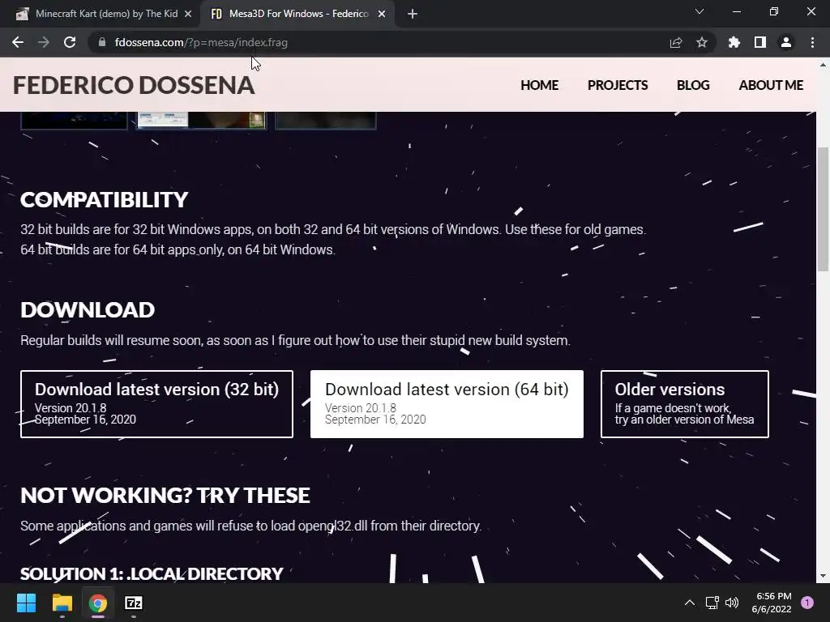Click the DOWNLOAD heading
830x622 pixels.
pyautogui.click(x=88, y=310)
